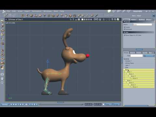The height and width of the screenshot is (117, 156).
Task: Click the timeline scrubber bar
Action: tap(61, 104)
